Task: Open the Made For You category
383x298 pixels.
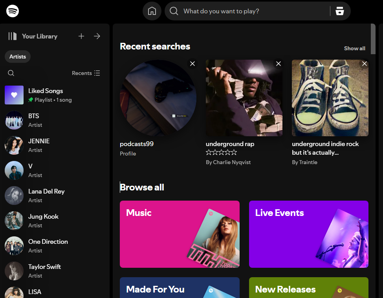Action: (x=180, y=287)
